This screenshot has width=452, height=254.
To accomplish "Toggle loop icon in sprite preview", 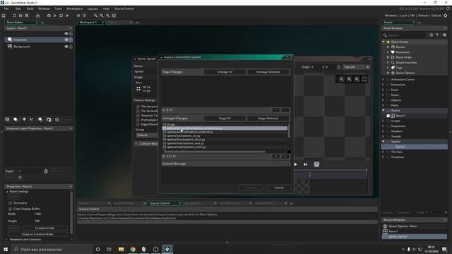I will [316, 164].
